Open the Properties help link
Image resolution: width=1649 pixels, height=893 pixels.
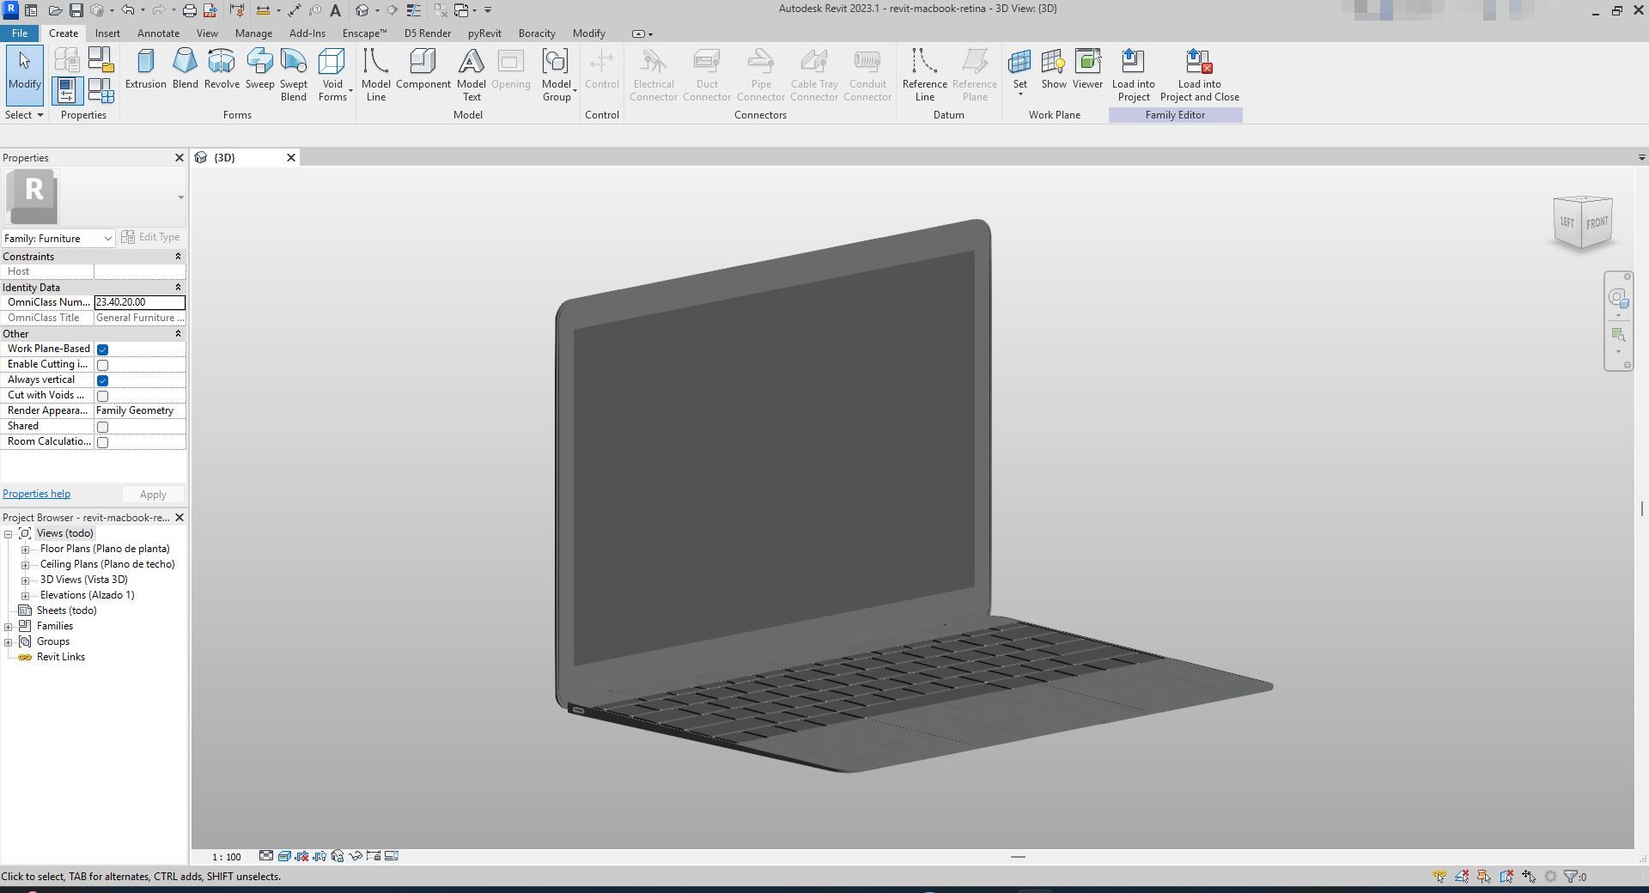click(37, 494)
